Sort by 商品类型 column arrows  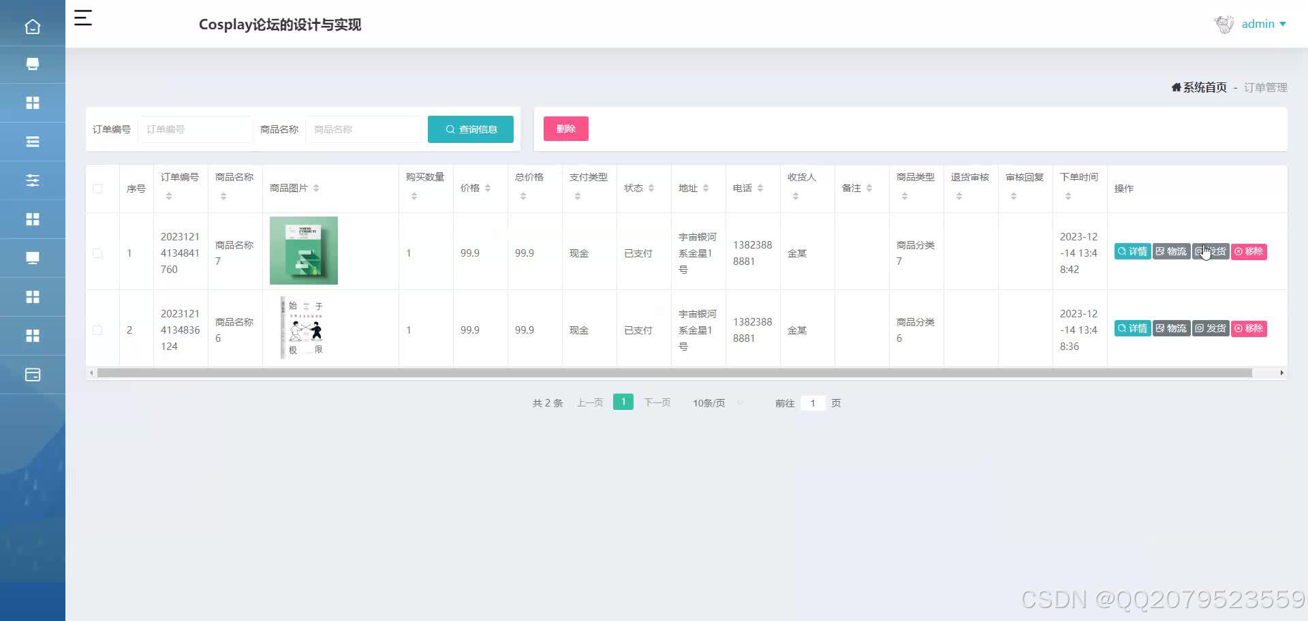(x=905, y=196)
